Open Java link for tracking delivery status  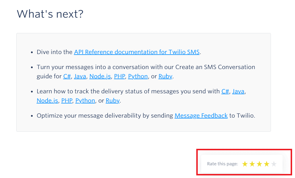pos(238,91)
